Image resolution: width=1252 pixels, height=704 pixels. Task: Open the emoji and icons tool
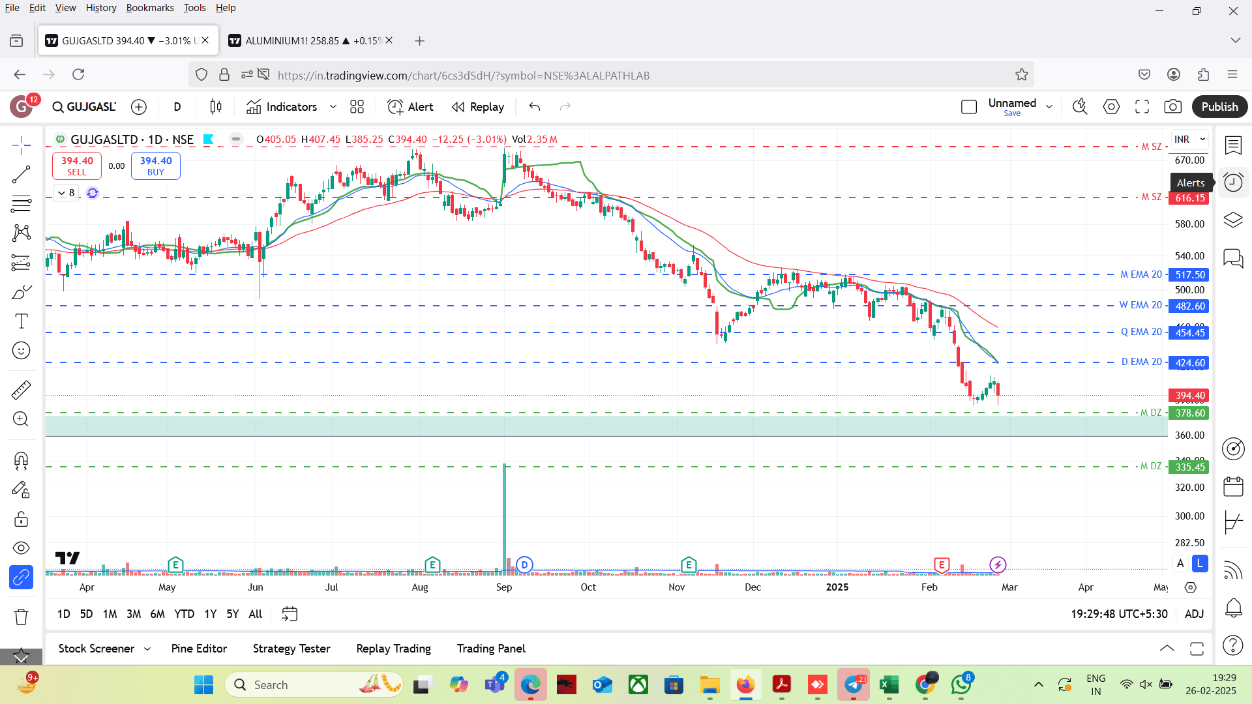pyautogui.click(x=21, y=351)
